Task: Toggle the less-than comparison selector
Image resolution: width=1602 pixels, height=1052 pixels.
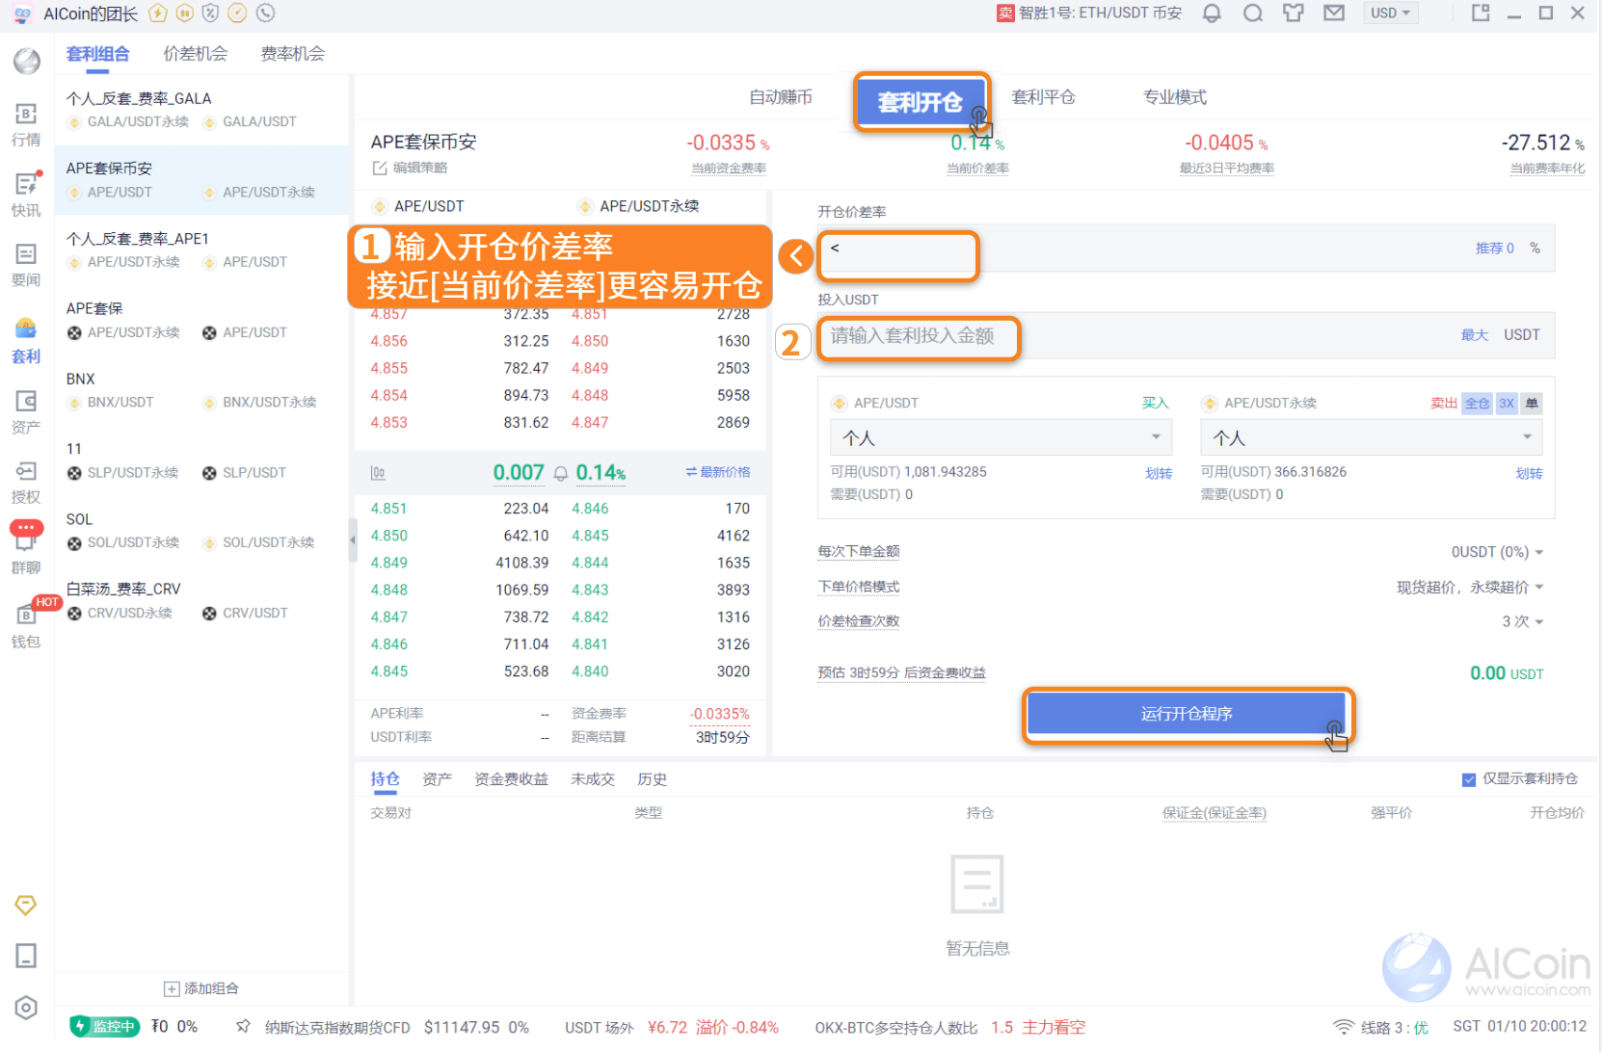Action: 835,248
